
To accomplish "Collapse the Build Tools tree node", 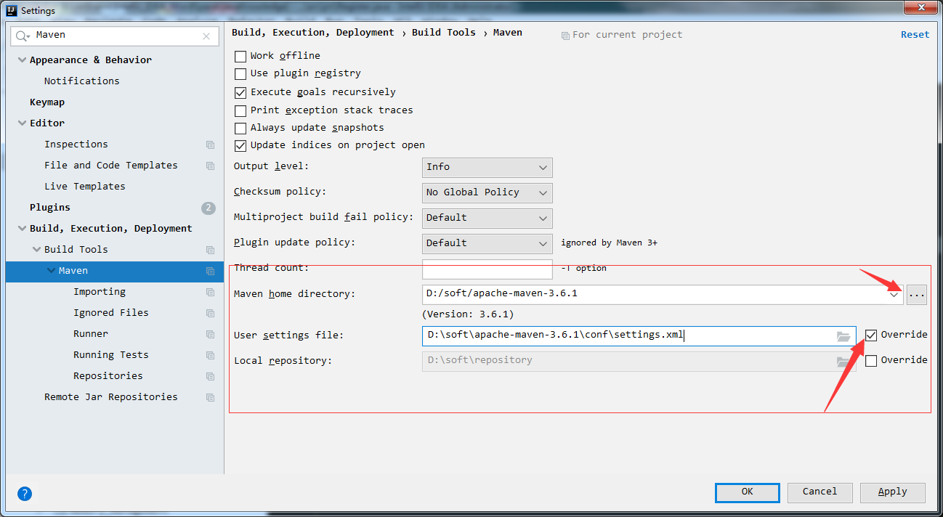I will coord(36,250).
